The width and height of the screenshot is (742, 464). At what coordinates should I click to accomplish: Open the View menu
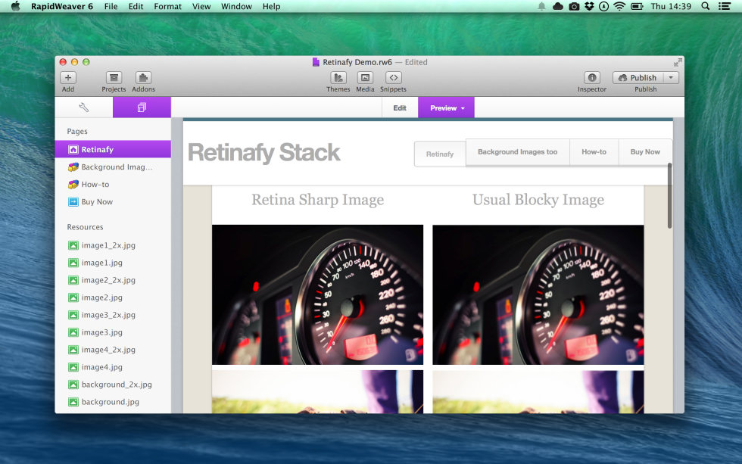click(201, 6)
